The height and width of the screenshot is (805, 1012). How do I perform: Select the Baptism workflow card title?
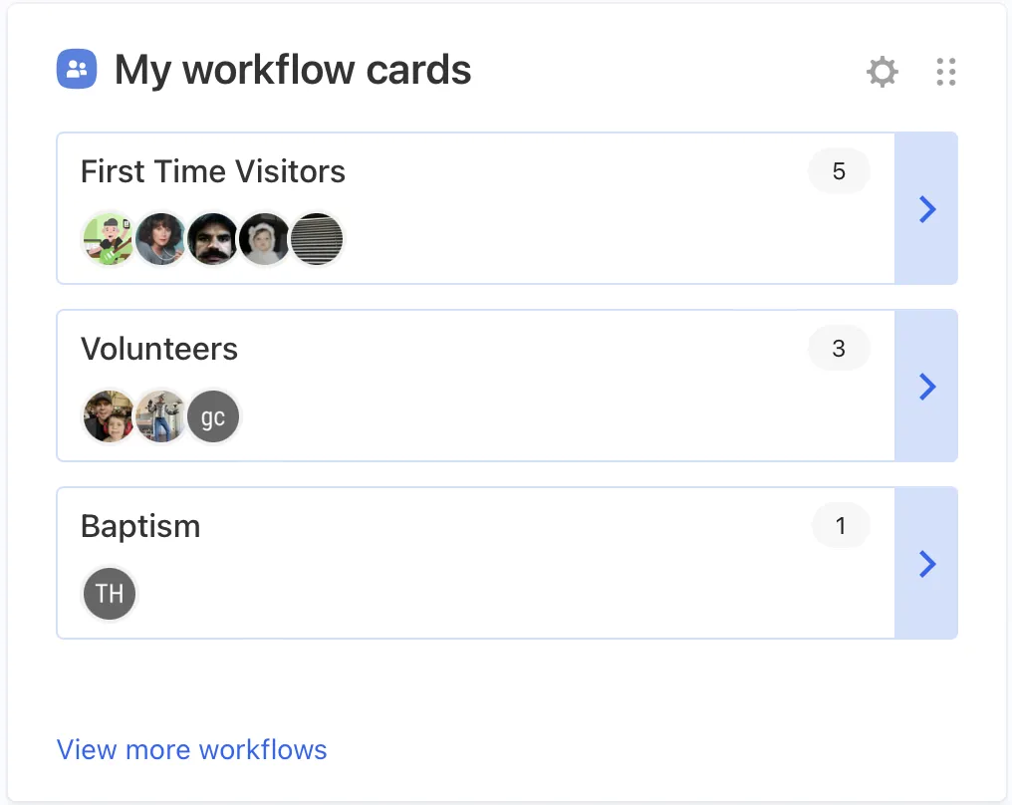coord(140,526)
